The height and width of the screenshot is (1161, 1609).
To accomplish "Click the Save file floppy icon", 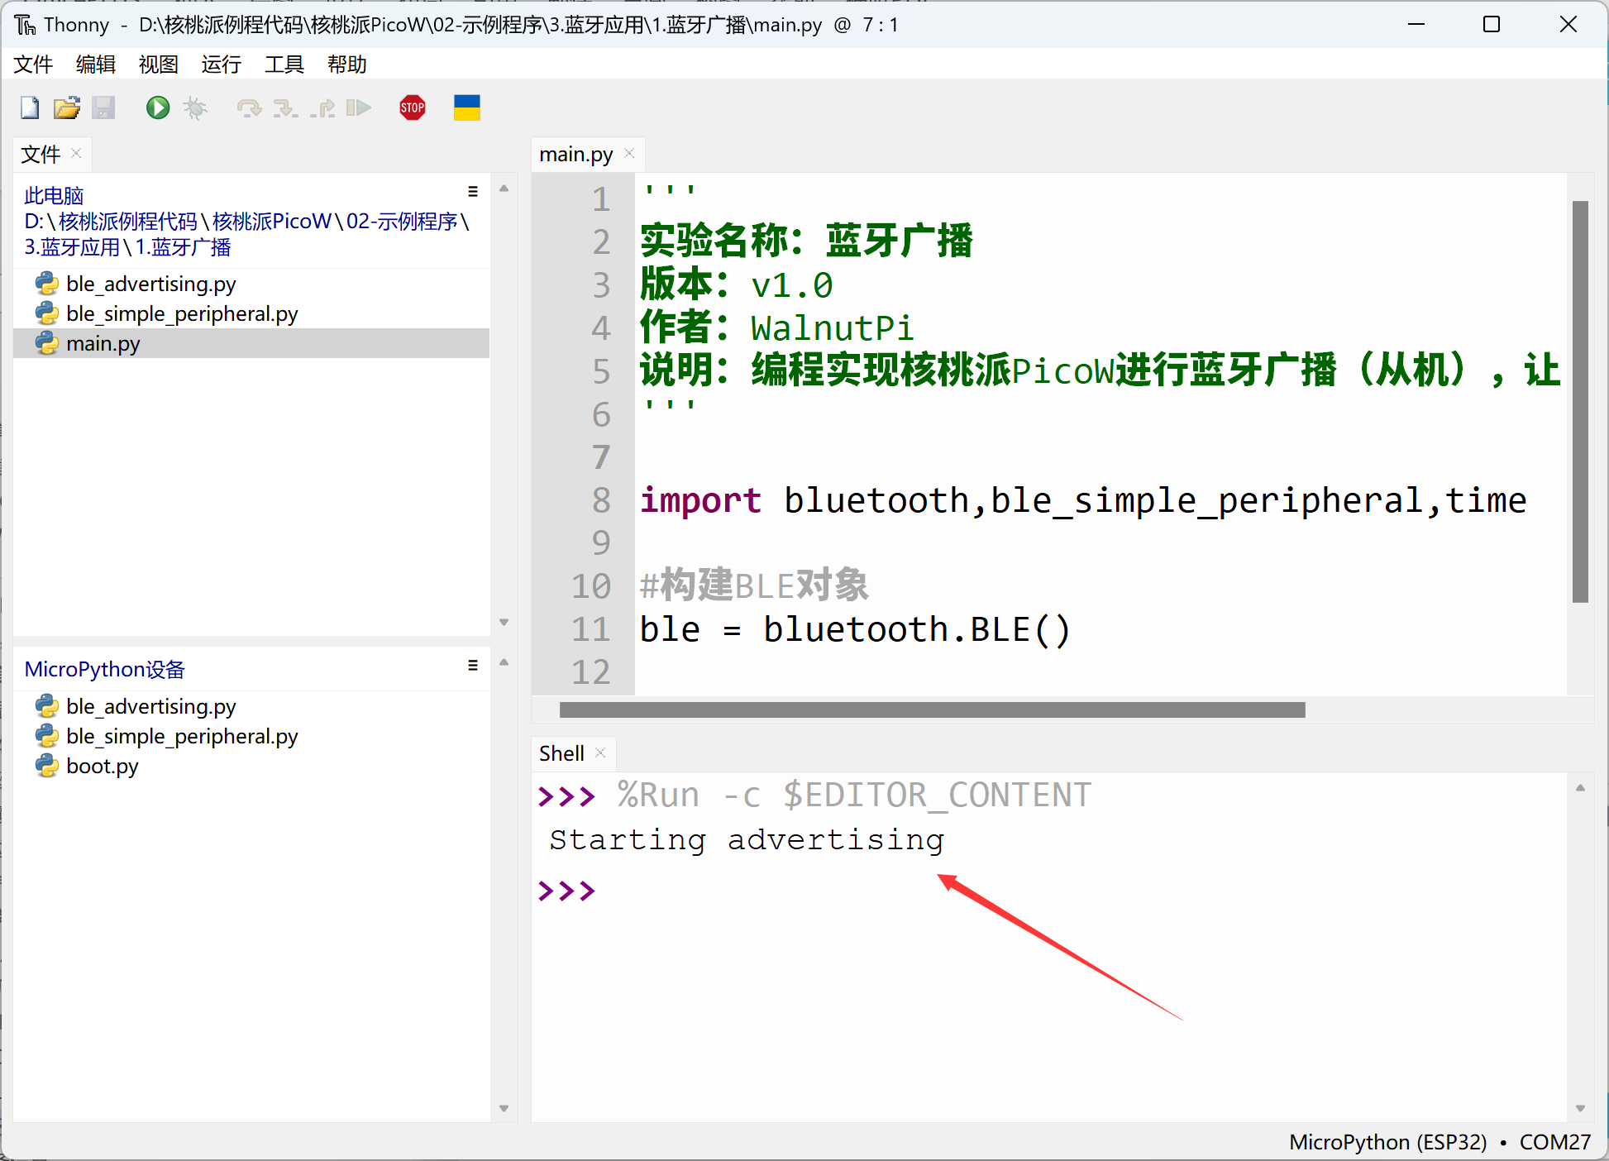I will (x=103, y=107).
